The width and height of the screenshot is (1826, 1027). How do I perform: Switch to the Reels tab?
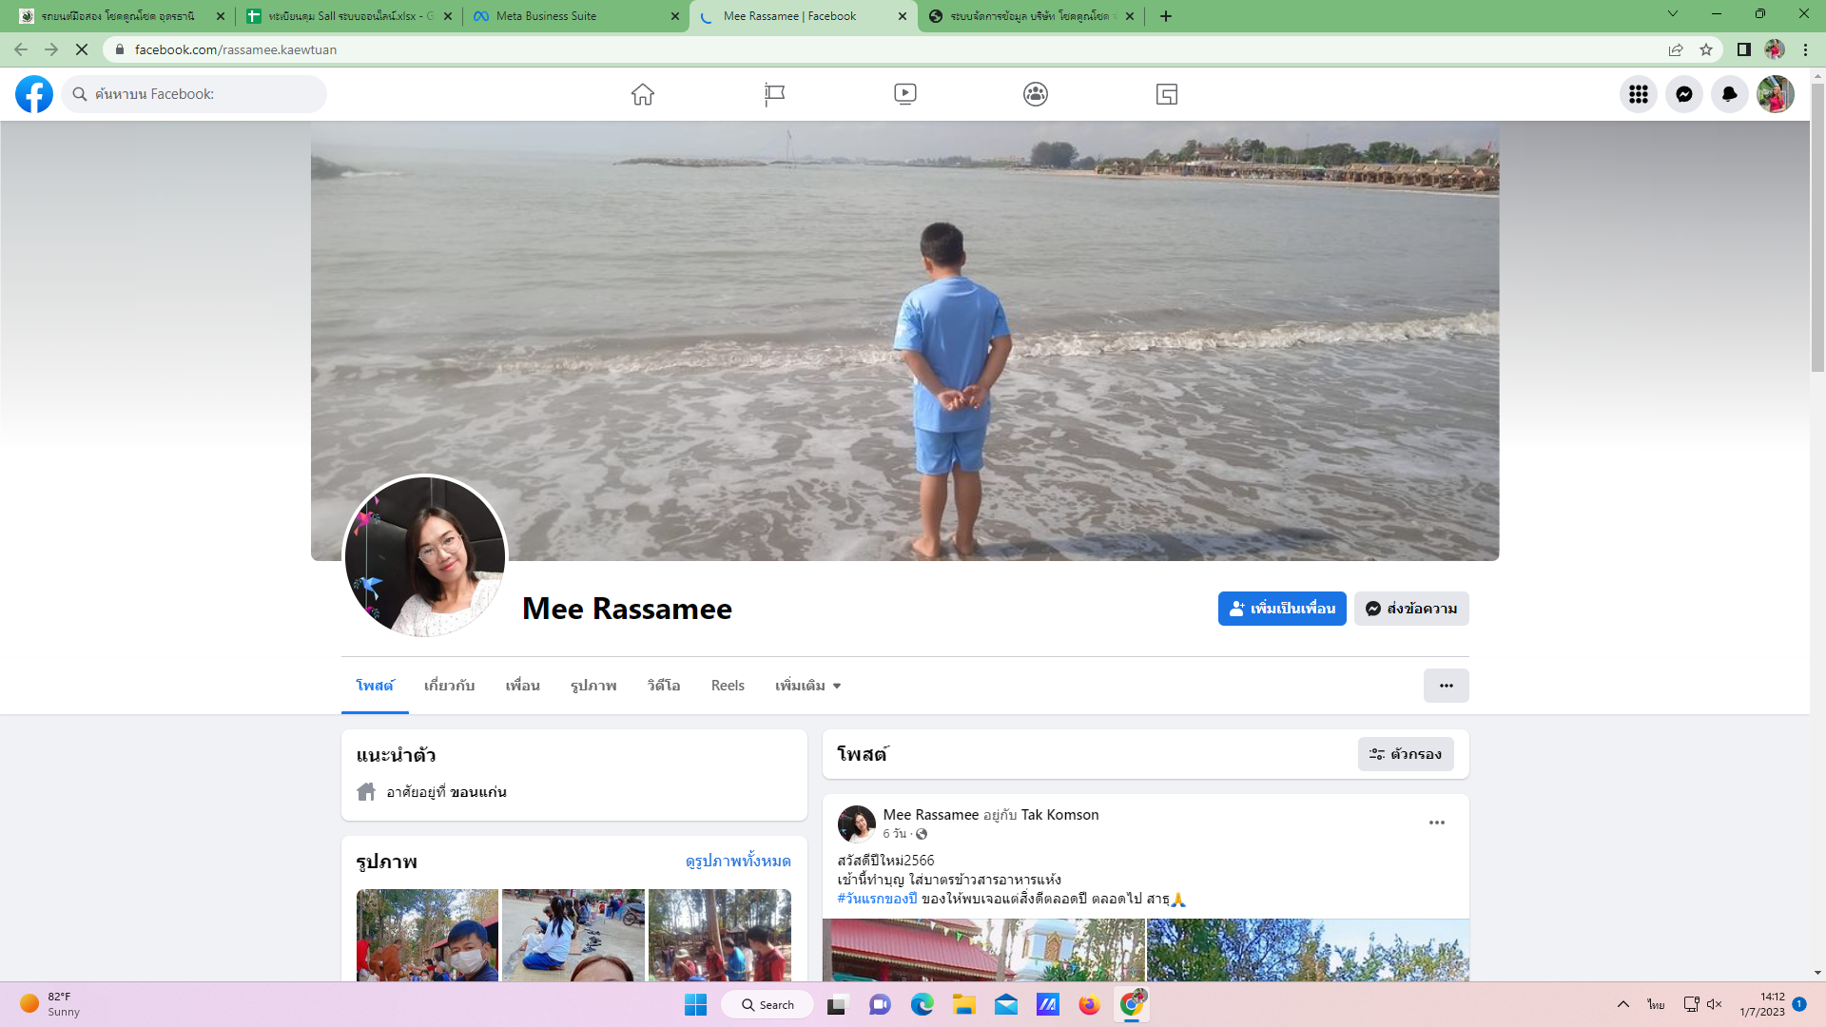pos(728,686)
